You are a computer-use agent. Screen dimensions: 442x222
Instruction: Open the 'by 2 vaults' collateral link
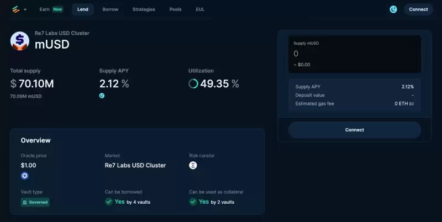click(x=223, y=202)
